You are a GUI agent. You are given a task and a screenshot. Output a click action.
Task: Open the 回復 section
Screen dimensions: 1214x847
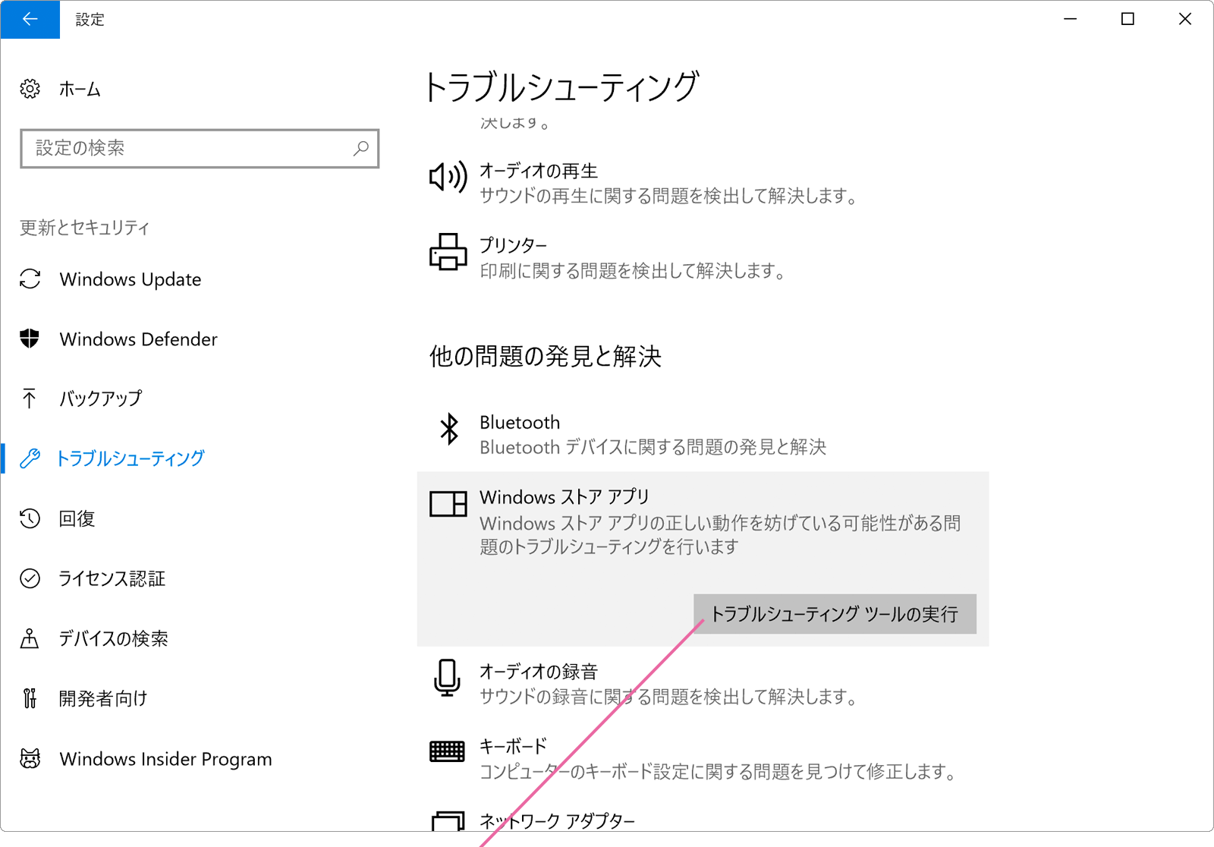pyautogui.click(x=77, y=518)
